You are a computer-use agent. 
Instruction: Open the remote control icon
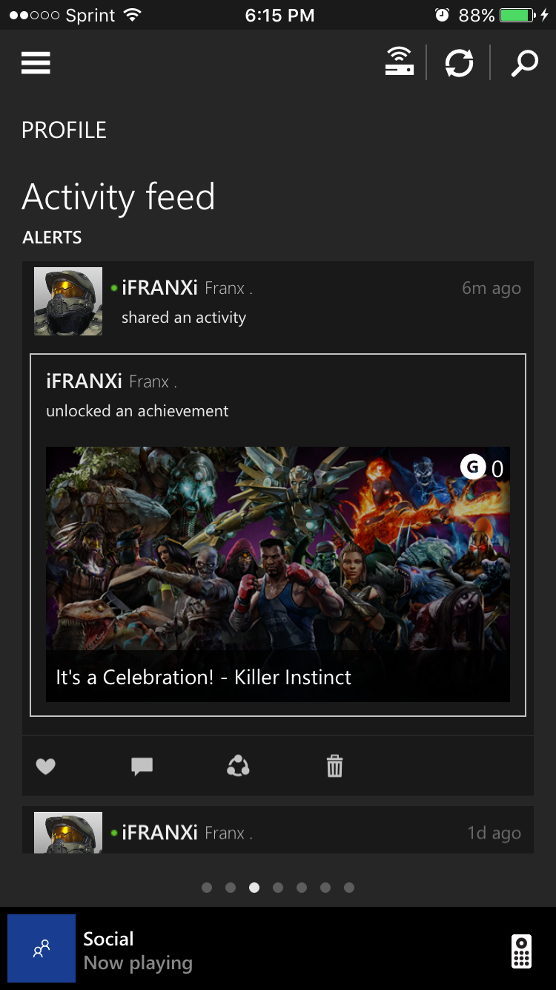tap(522, 951)
